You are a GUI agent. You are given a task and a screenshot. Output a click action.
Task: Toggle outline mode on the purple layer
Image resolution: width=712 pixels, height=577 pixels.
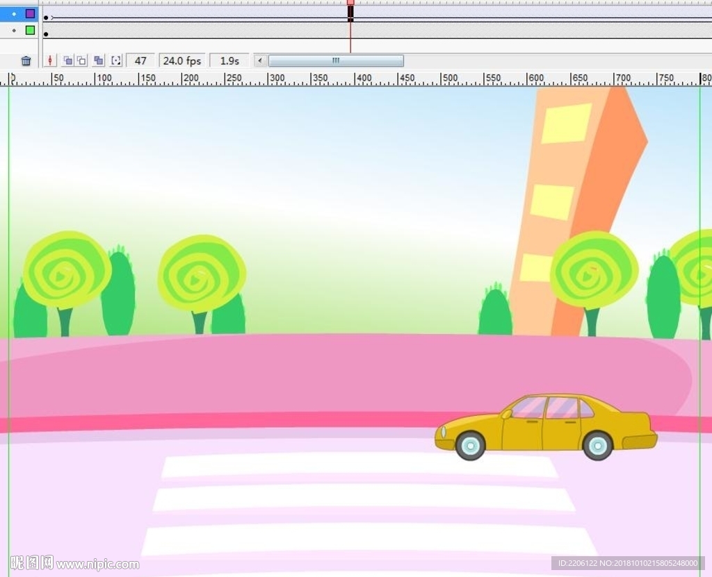[30, 14]
